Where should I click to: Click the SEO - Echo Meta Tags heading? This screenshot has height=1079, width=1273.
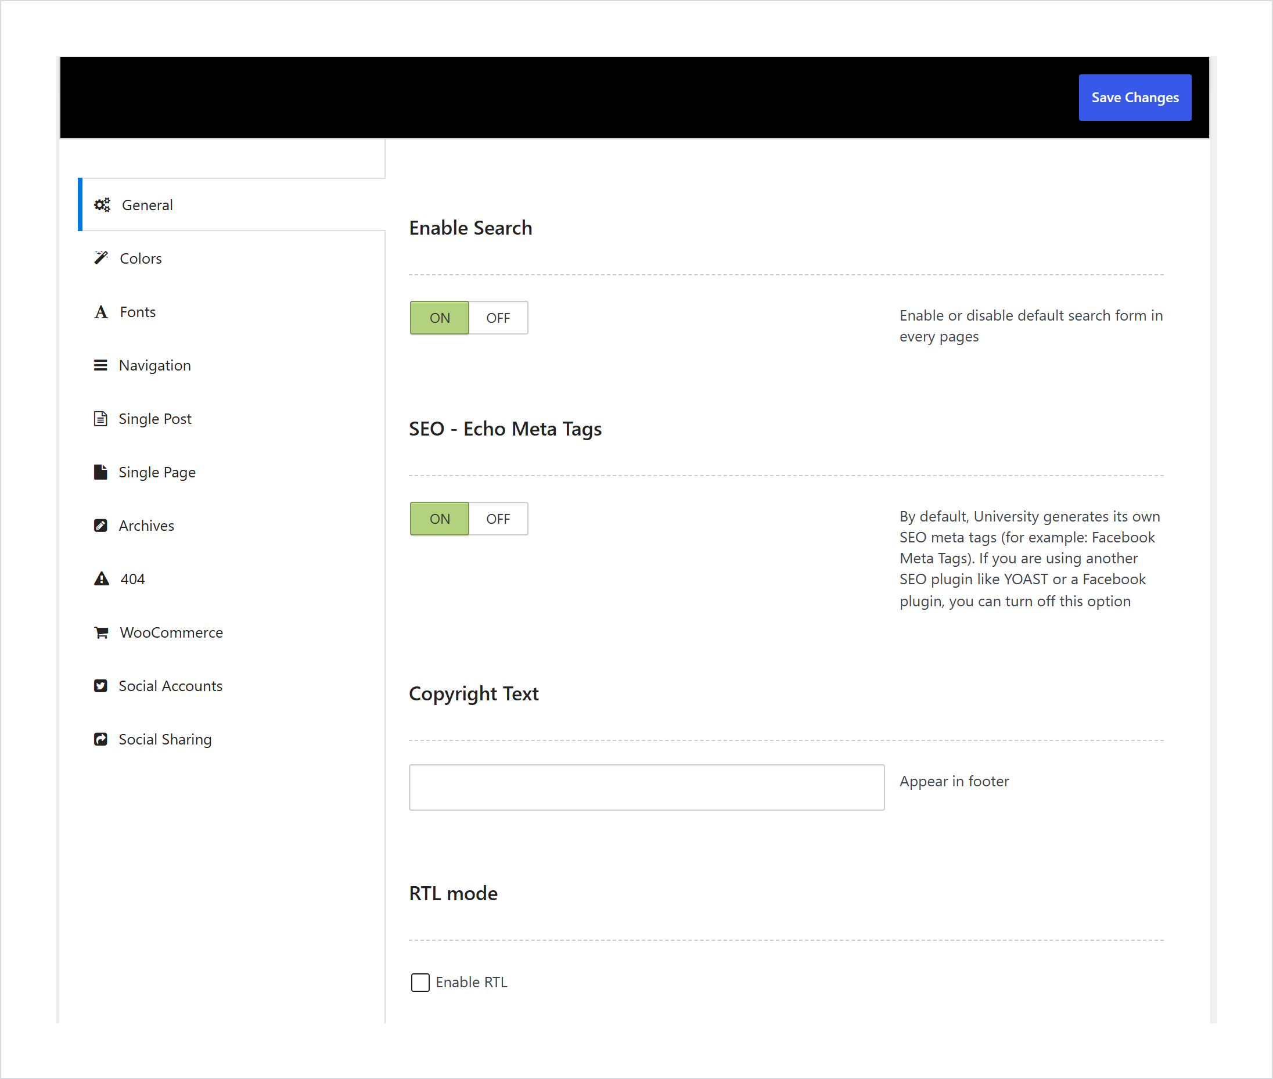[505, 429]
